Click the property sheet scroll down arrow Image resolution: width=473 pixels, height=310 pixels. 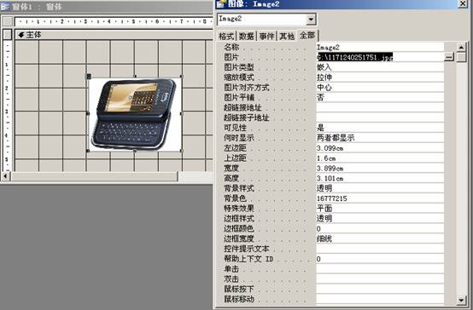(461, 300)
